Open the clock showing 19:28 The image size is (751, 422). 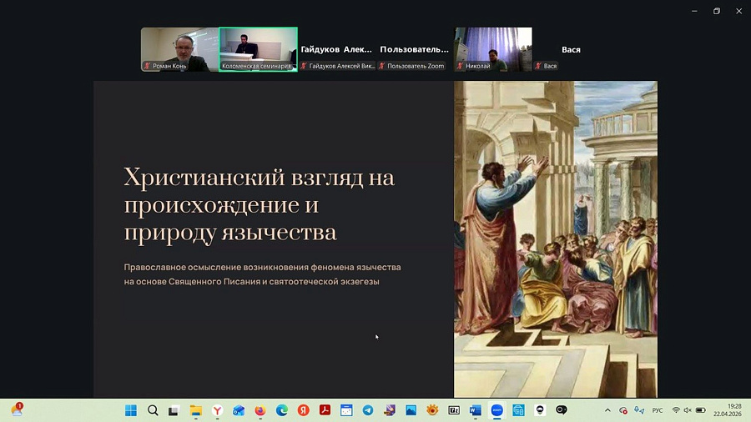click(x=728, y=410)
